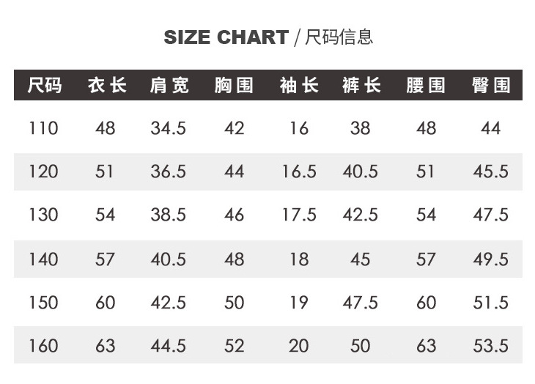
Task: Click the 尺码 column header
Action: (44, 85)
